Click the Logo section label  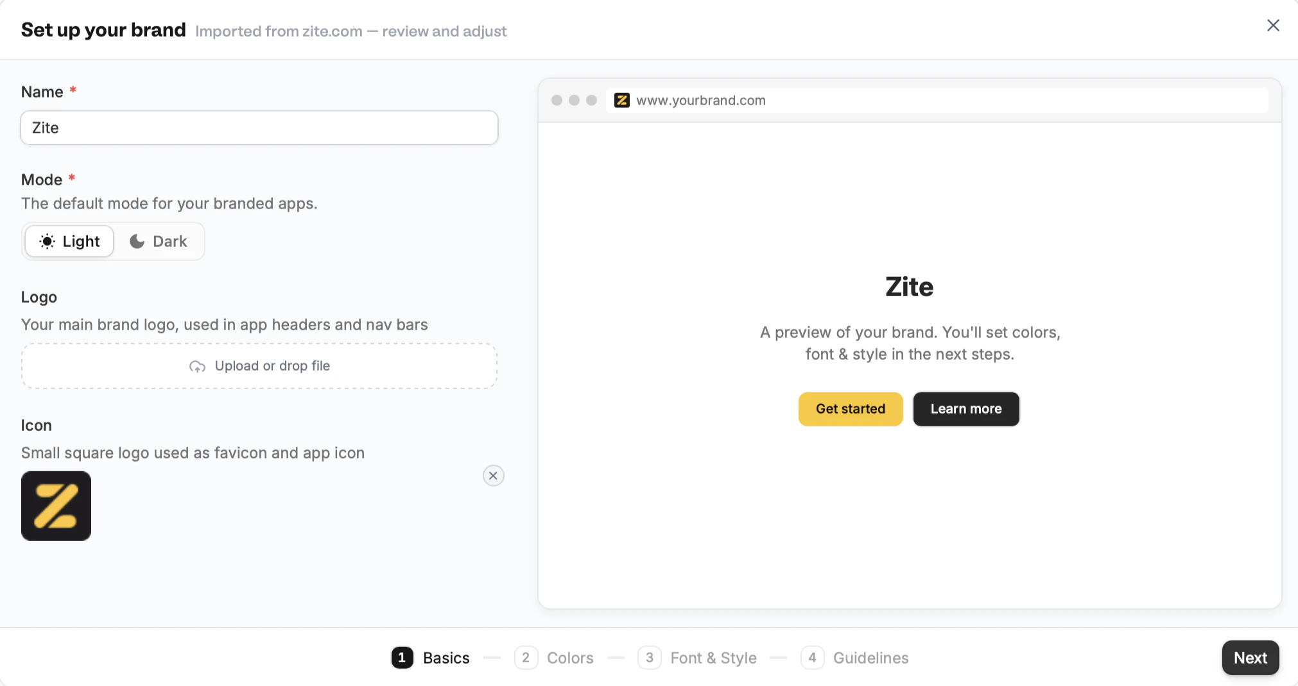click(x=39, y=297)
